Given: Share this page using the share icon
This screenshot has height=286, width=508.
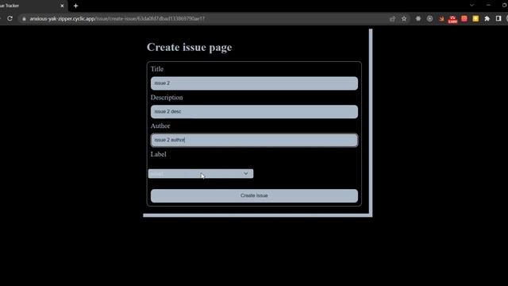Looking at the screenshot, I should (x=392, y=19).
